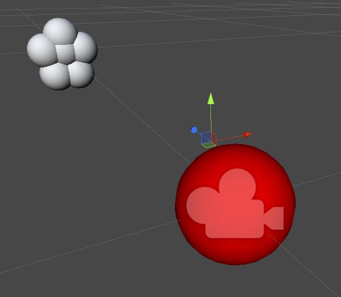Select the leftmost sphere in the white cluster
Image resolution: width=341 pixels, height=297 pixels.
click(x=39, y=49)
